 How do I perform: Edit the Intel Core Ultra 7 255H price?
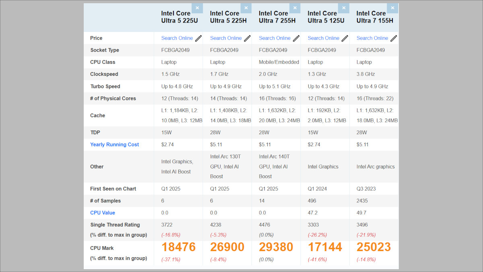pos(296,38)
